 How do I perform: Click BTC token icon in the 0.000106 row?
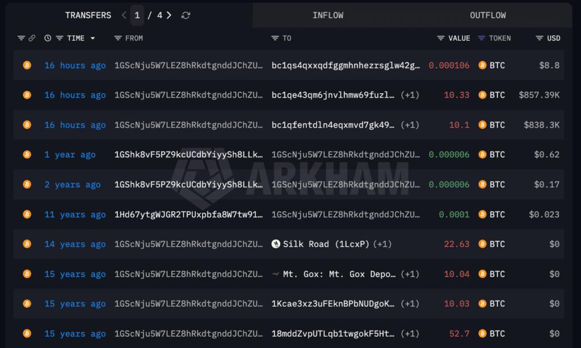point(482,65)
